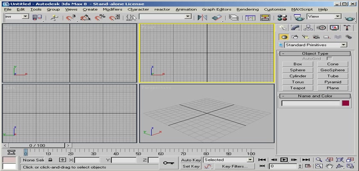Open the Layer Manager icon
The height and width of the screenshot is (171, 359).
click(x=233, y=18)
